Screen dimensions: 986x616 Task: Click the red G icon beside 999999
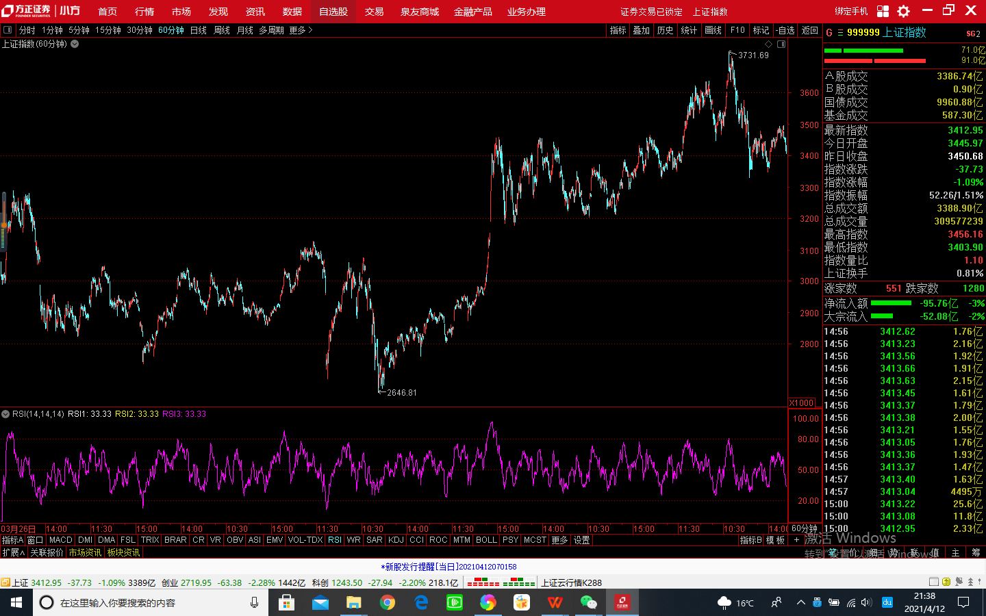pos(829,32)
